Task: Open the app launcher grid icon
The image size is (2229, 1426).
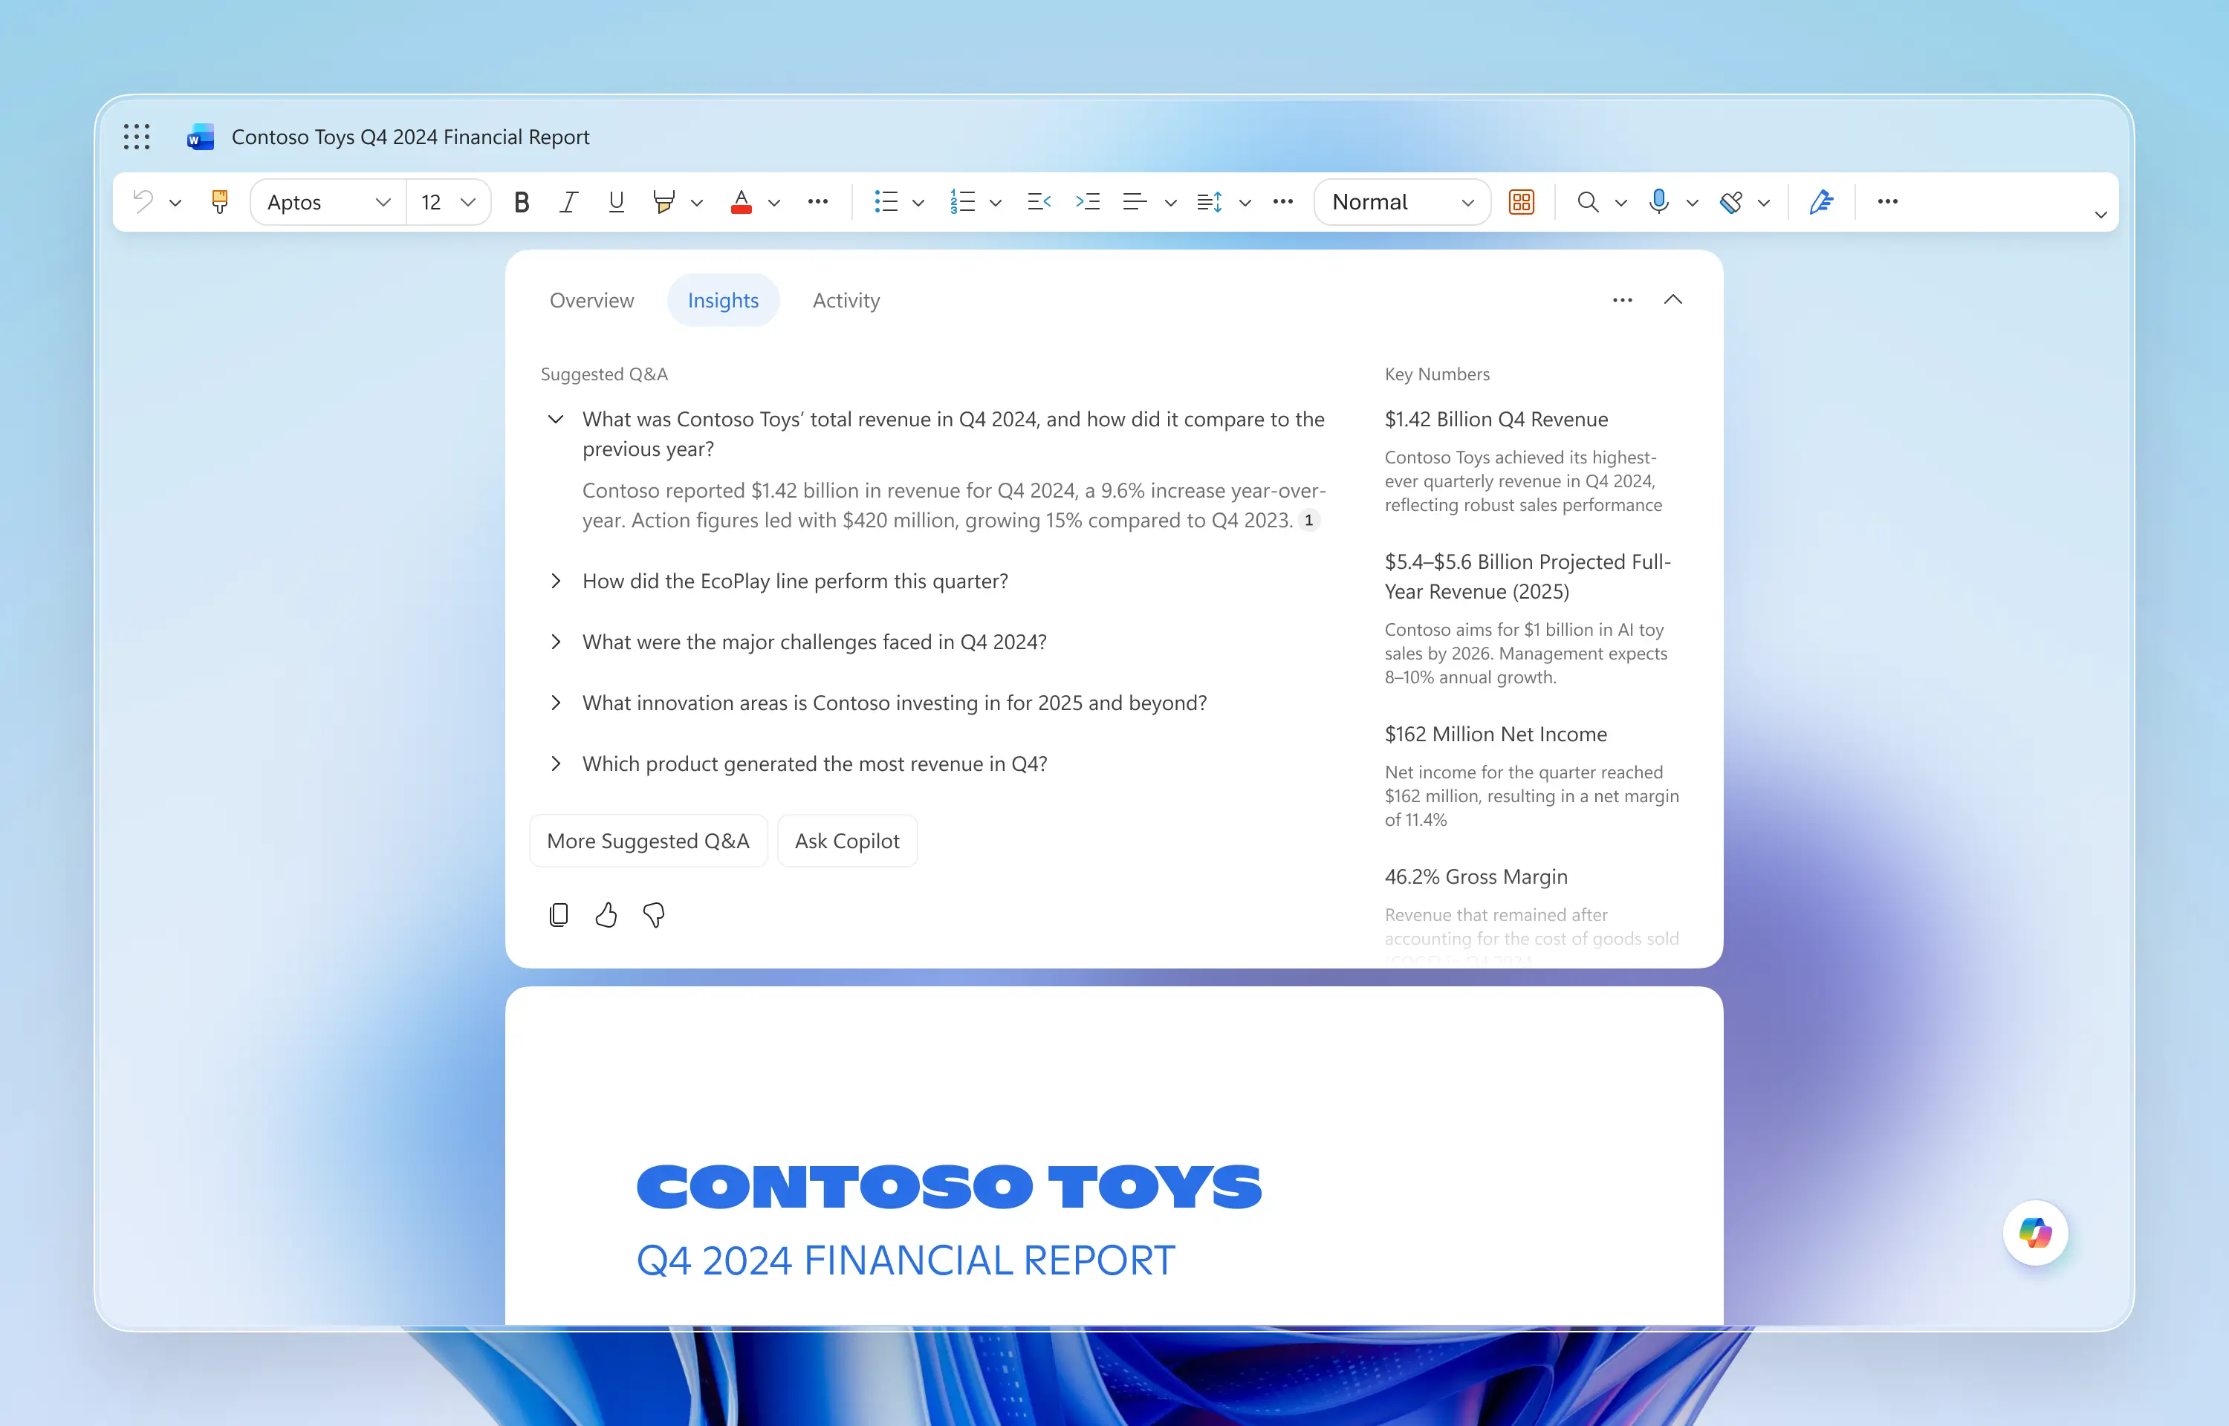Action: click(136, 137)
